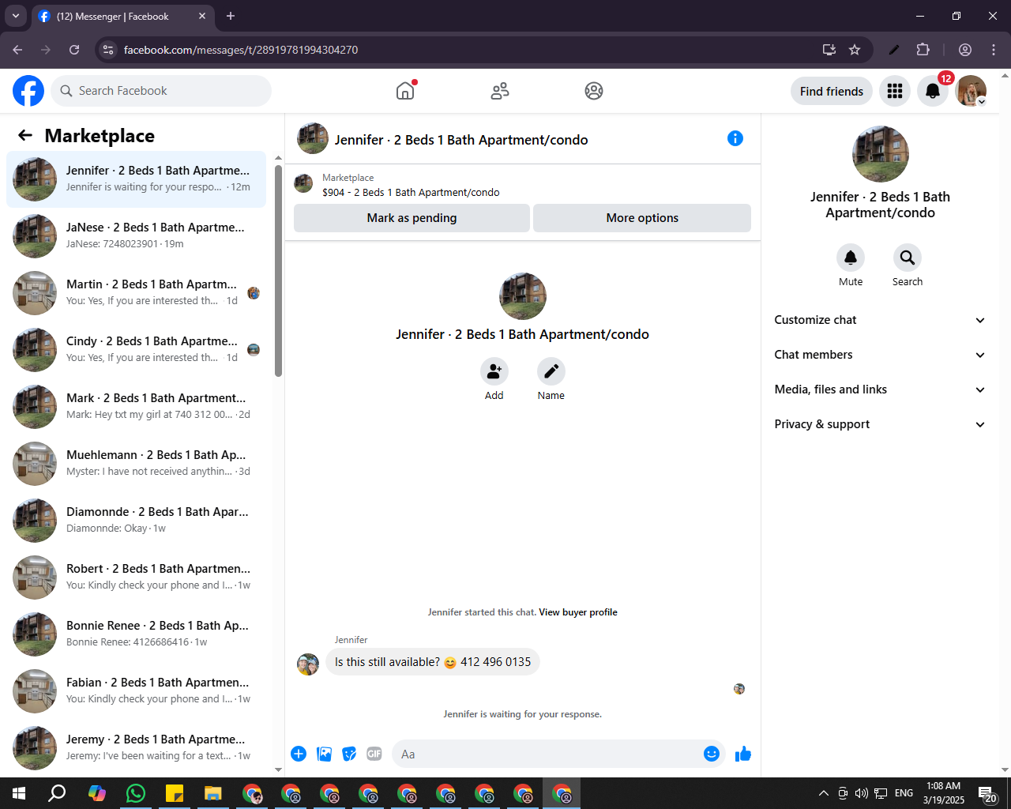Screen dimensions: 1011x809
Task: Expand the Privacy & support section
Action: (880, 424)
